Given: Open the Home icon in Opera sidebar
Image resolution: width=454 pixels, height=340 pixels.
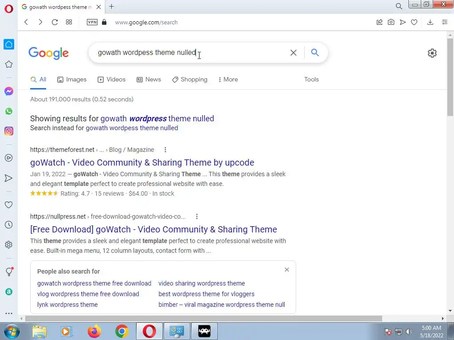Looking at the screenshot, I should (9, 44).
